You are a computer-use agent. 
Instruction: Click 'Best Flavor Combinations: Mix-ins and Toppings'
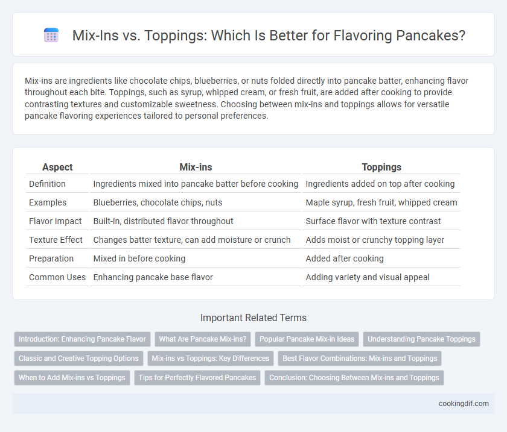point(360,358)
